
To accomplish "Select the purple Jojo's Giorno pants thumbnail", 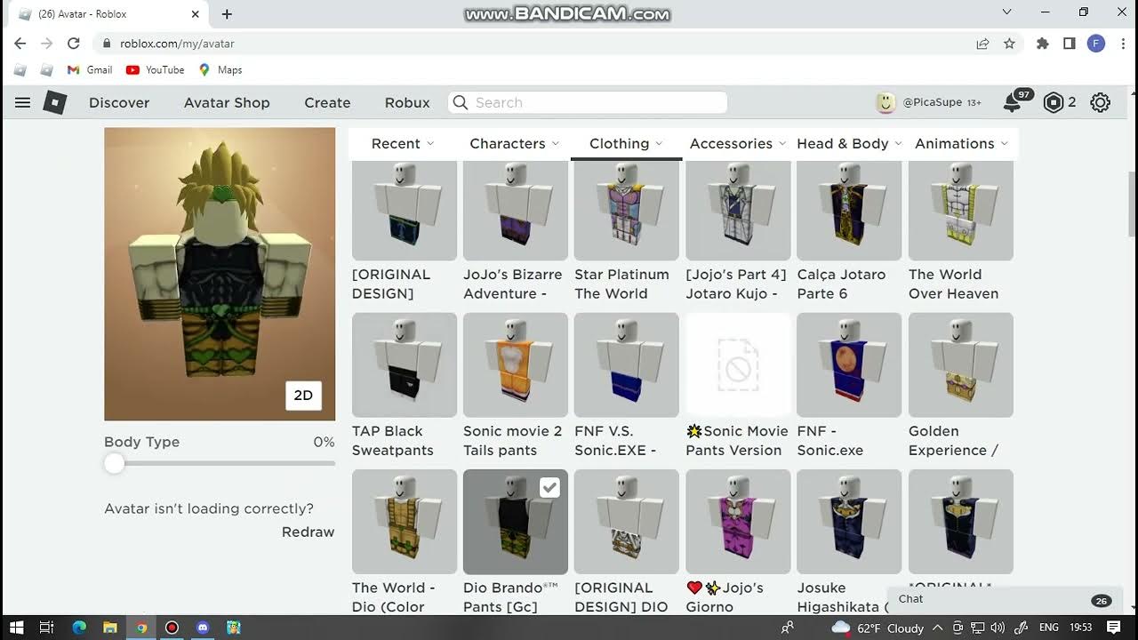I will (x=738, y=522).
